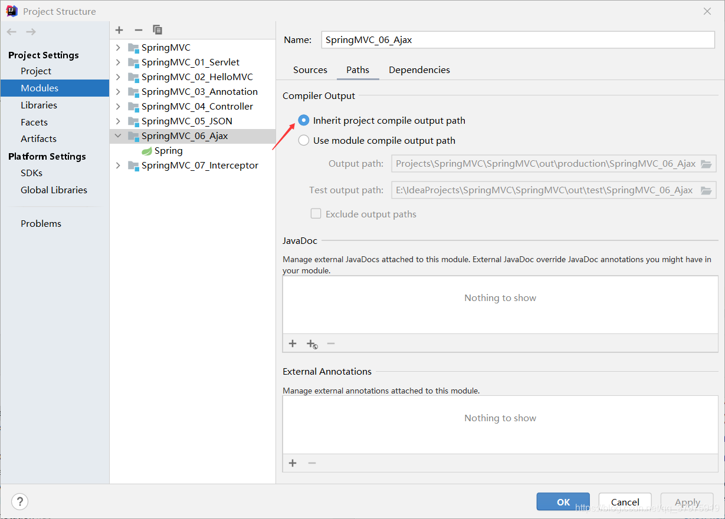
Task: Click SpringMVC_01_Servlet folder icon
Action: (x=133, y=62)
